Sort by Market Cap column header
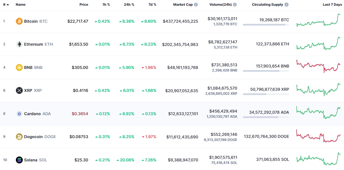The height and width of the screenshot is (170, 344). 183,5
